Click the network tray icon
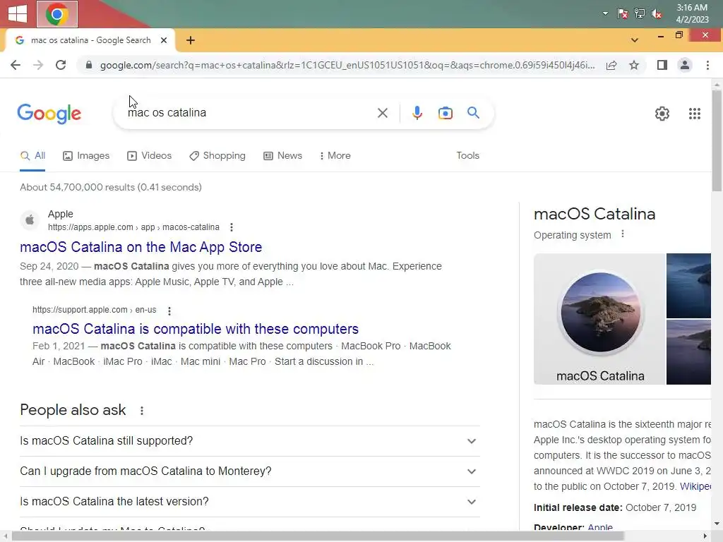 pyautogui.click(x=640, y=14)
